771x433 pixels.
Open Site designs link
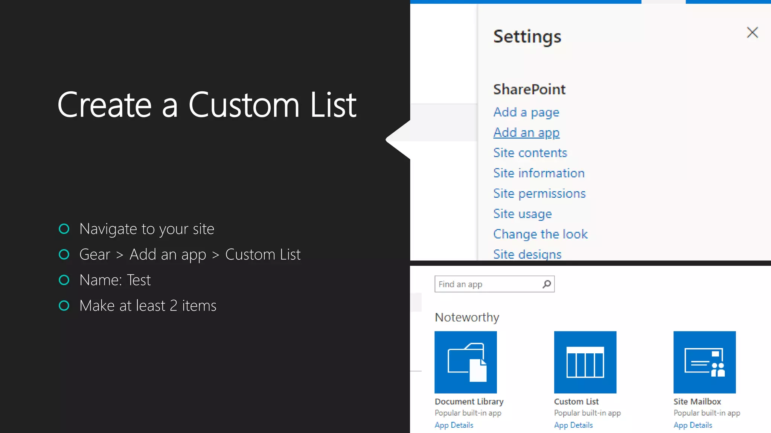click(x=527, y=254)
